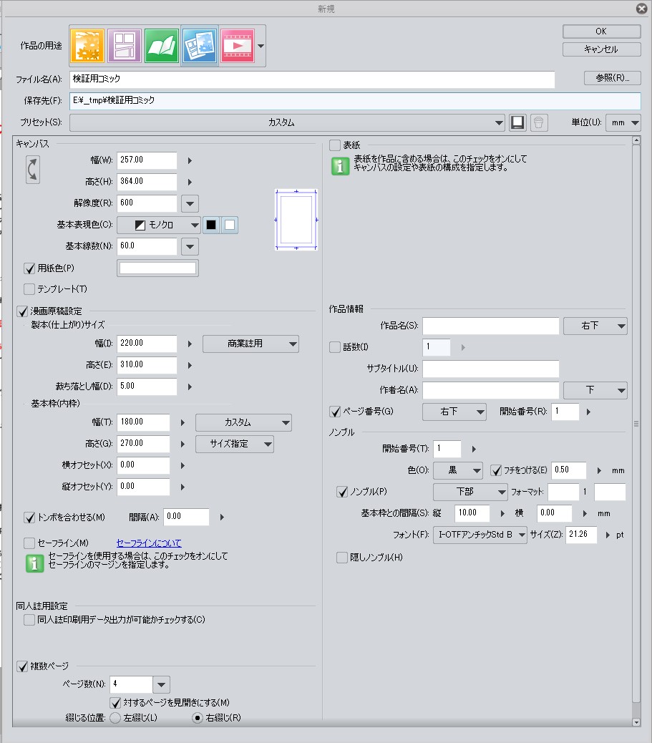Click the save preset icon

517,122
